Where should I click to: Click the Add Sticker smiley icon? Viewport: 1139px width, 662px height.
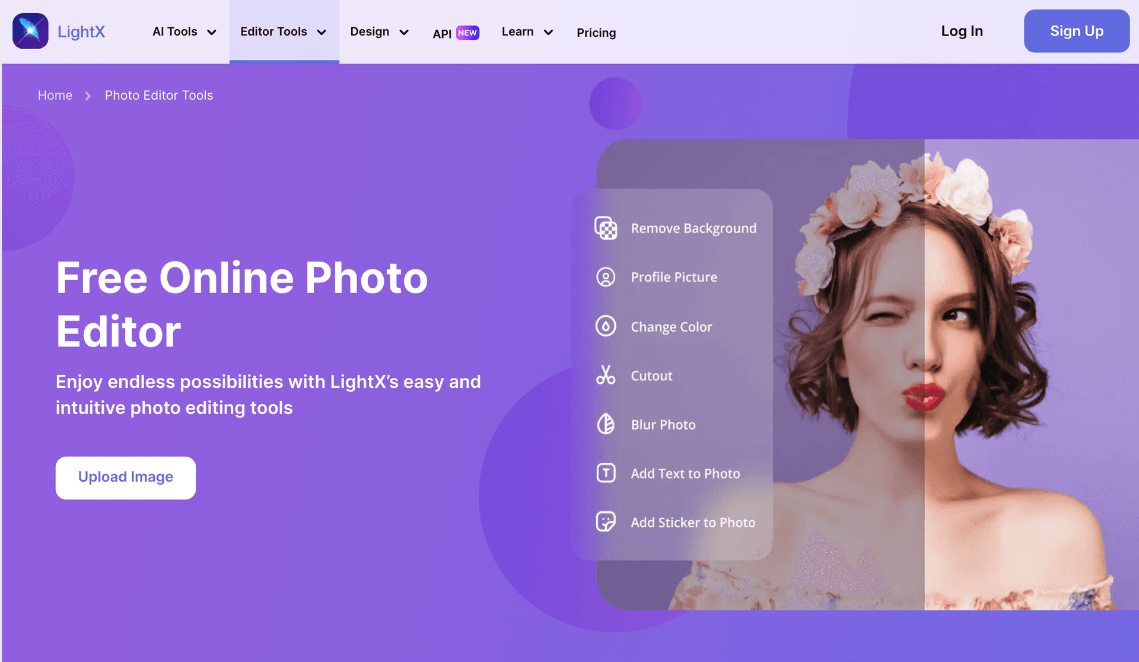tap(606, 522)
